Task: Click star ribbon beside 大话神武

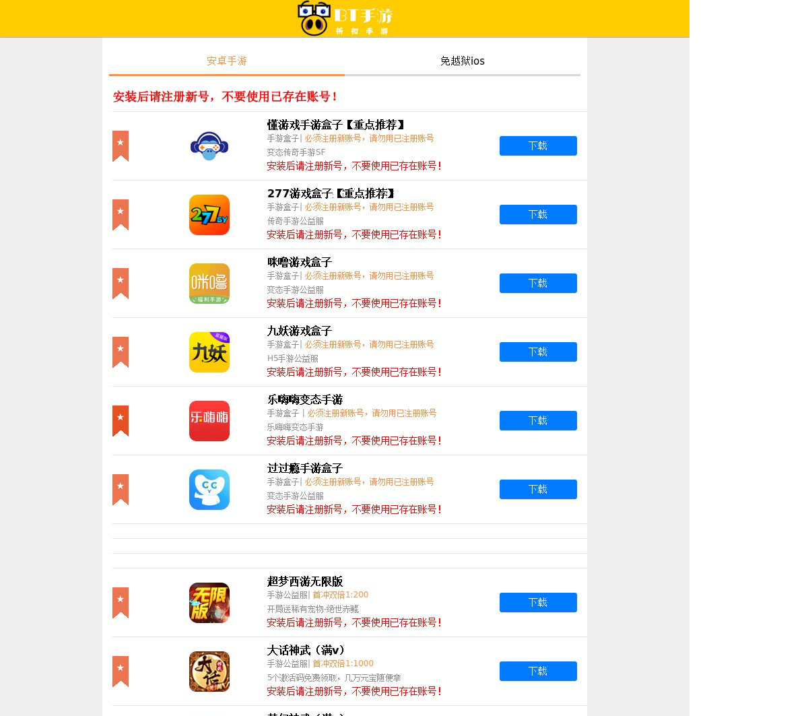Action: (121, 672)
